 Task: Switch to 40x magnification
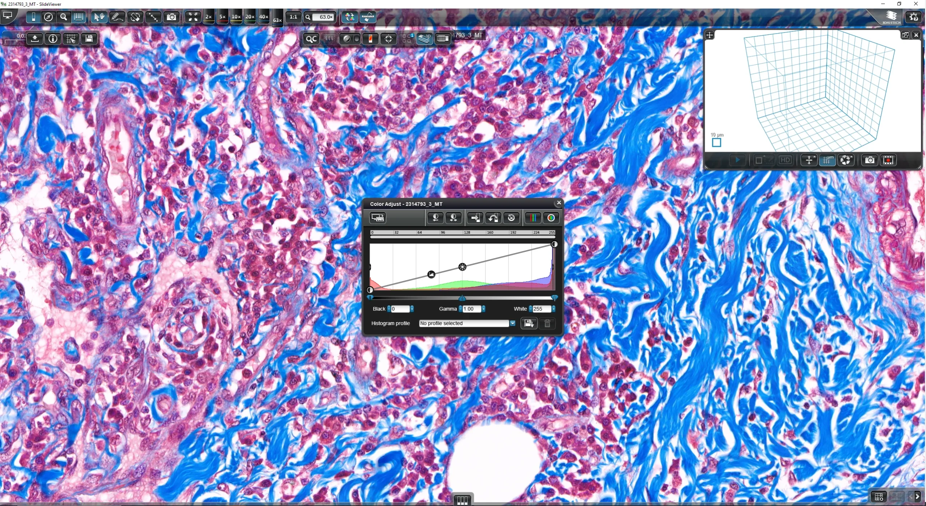[x=264, y=17]
